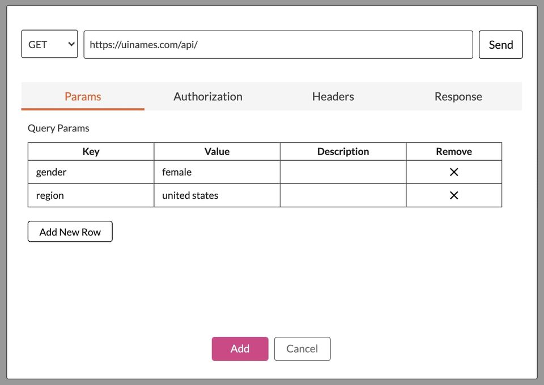View the Response tab
Viewport: 544px width, 385px height.
click(458, 96)
